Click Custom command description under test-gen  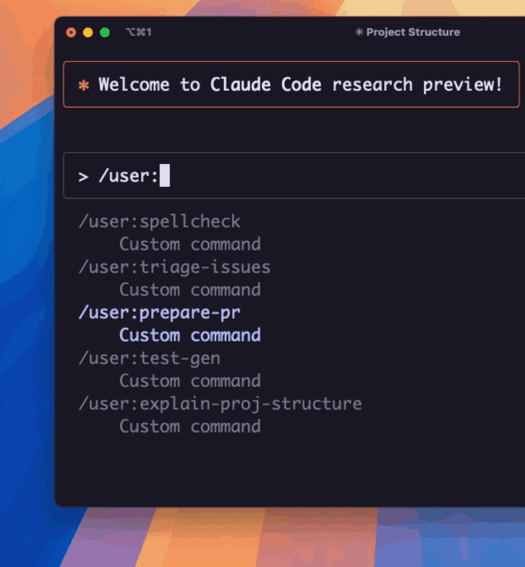[190, 381]
